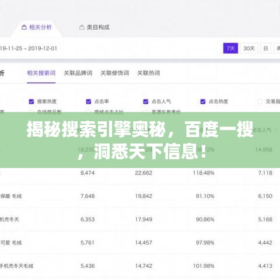Screen dimensions: 280x280
Task: Open the 关联品牌词 sub-tab
Action: tap(78, 73)
